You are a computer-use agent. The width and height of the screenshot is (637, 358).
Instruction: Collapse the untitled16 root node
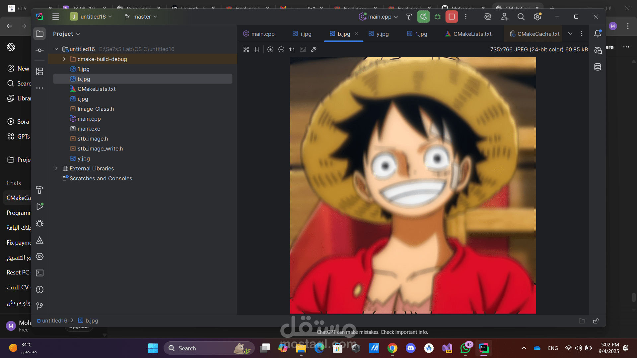[x=56, y=49]
